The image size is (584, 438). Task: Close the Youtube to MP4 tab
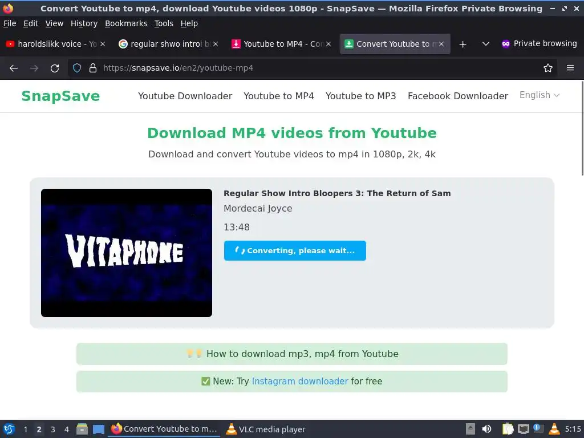click(x=328, y=44)
